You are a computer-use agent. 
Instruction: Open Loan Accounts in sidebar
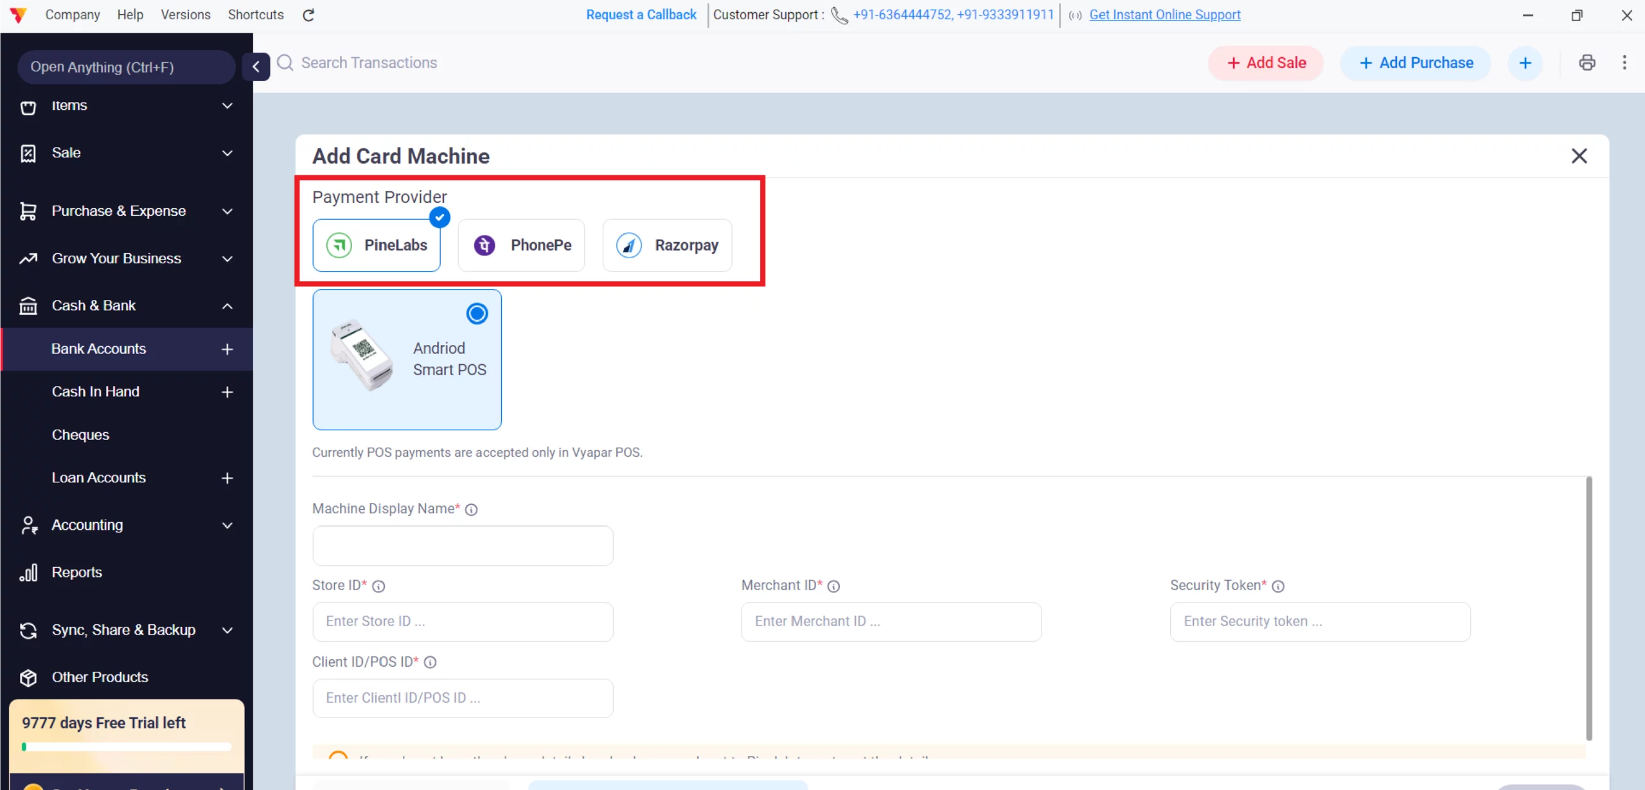tap(98, 478)
